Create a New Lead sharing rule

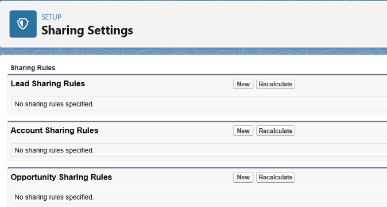(x=243, y=84)
